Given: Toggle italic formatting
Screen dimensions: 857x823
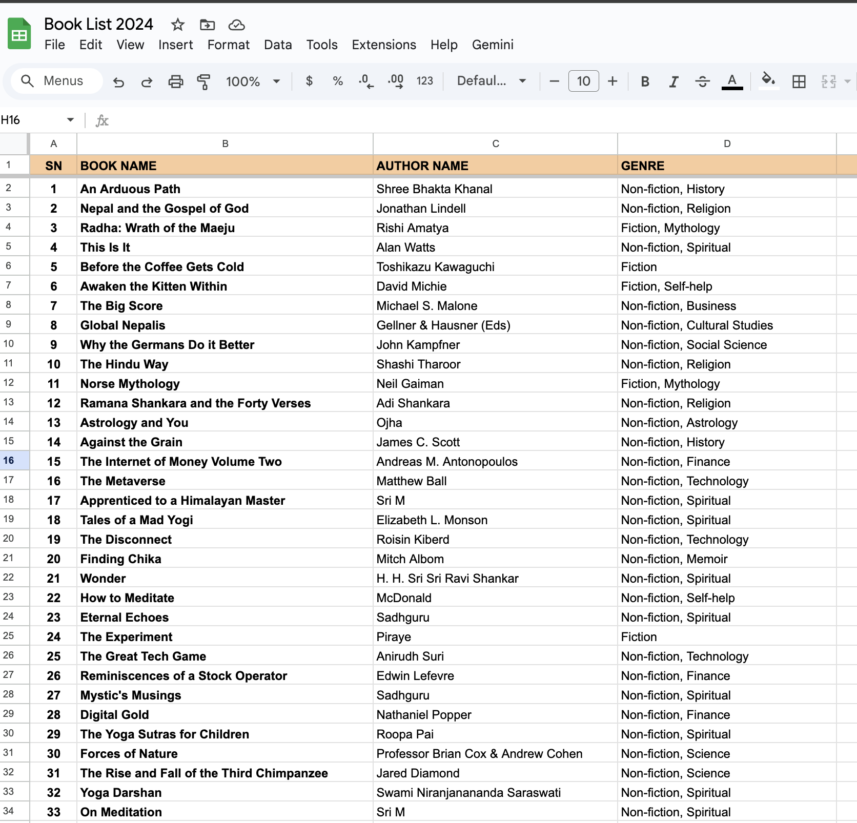Looking at the screenshot, I should point(674,81).
